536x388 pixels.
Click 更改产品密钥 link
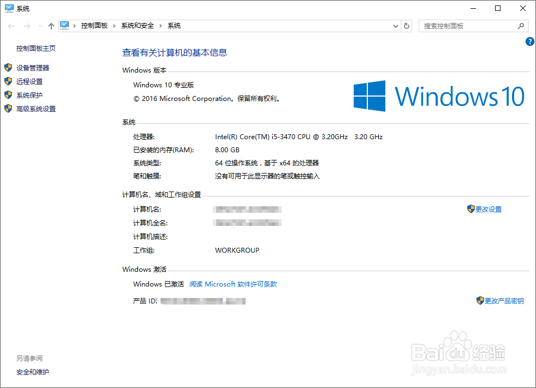point(504,301)
